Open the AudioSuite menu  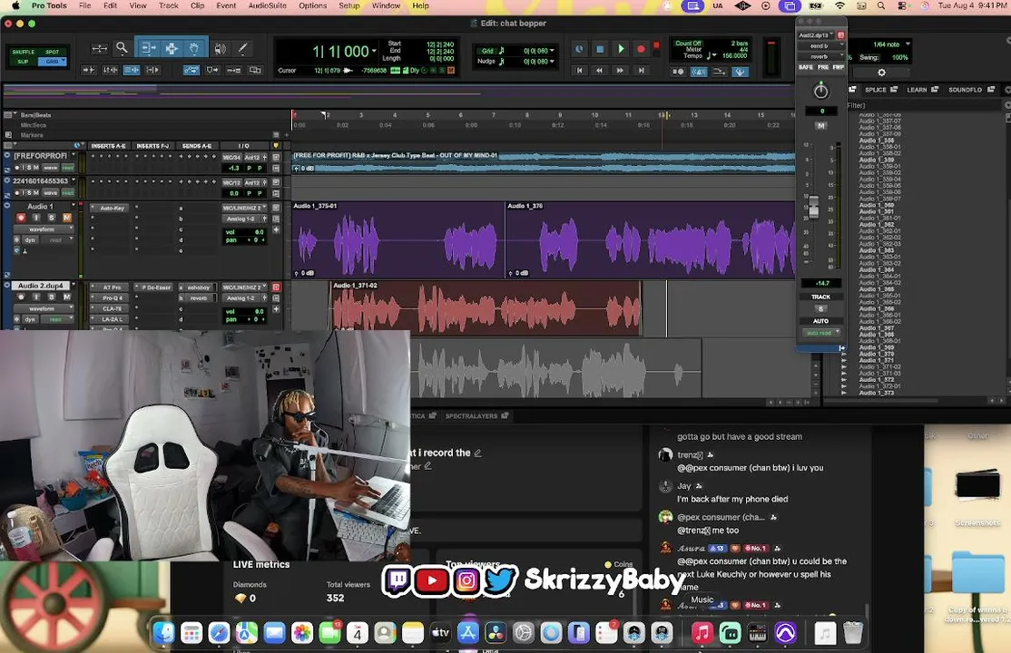(x=268, y=5)
